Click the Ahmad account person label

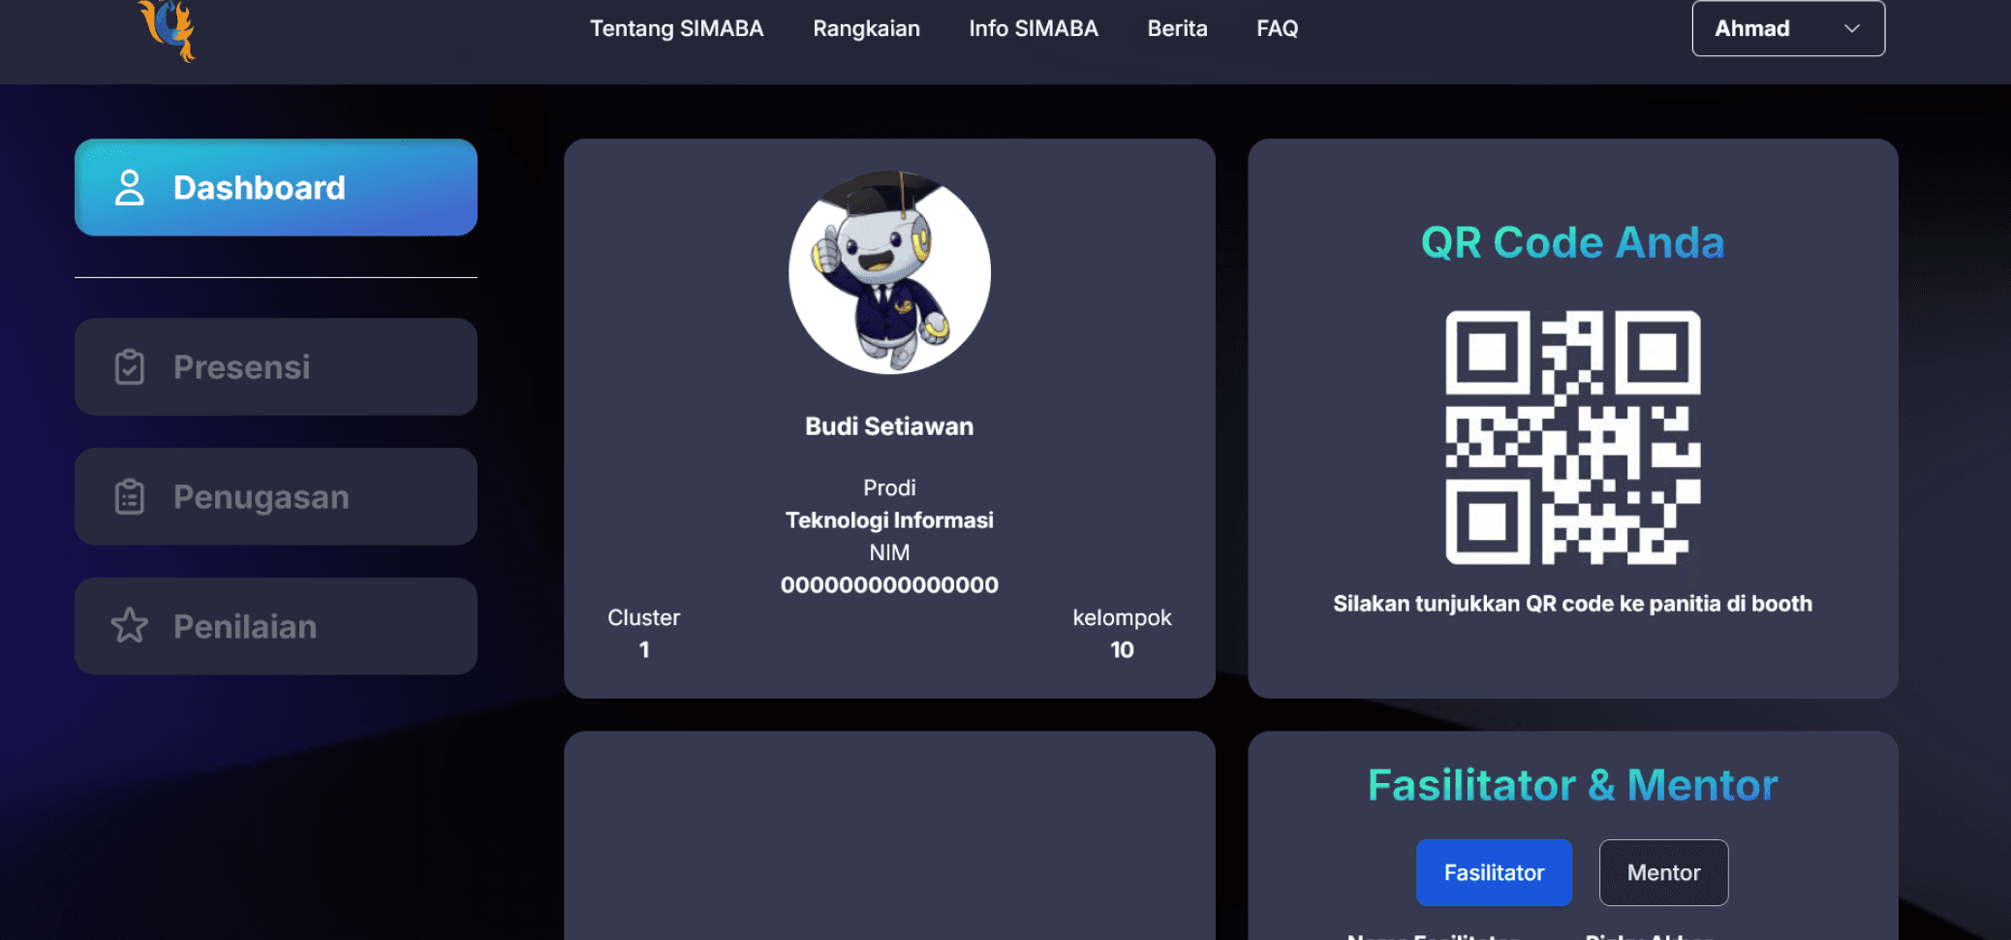point(1751,28)
